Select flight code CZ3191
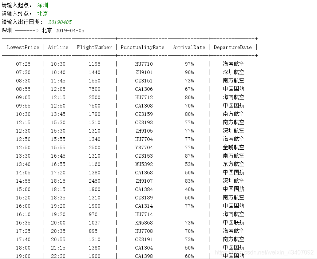The image size is (317, 259). 144,239
